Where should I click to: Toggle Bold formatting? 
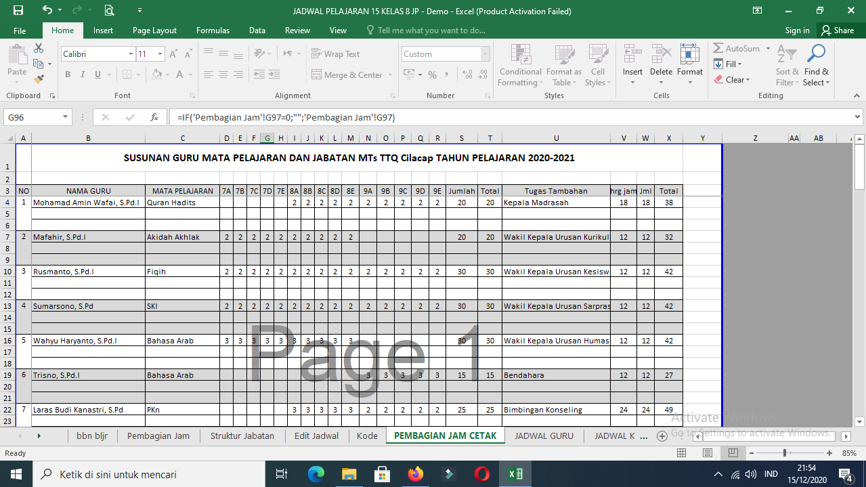click(68, 75)
